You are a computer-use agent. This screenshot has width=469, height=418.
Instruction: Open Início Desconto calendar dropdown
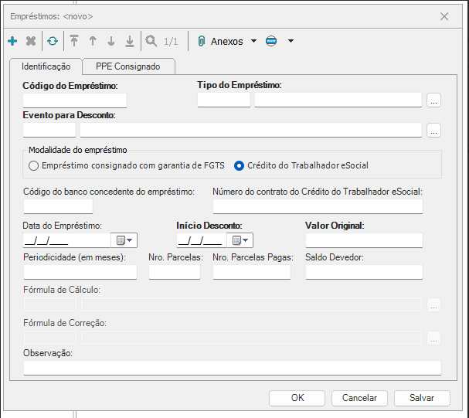(240, 240)
